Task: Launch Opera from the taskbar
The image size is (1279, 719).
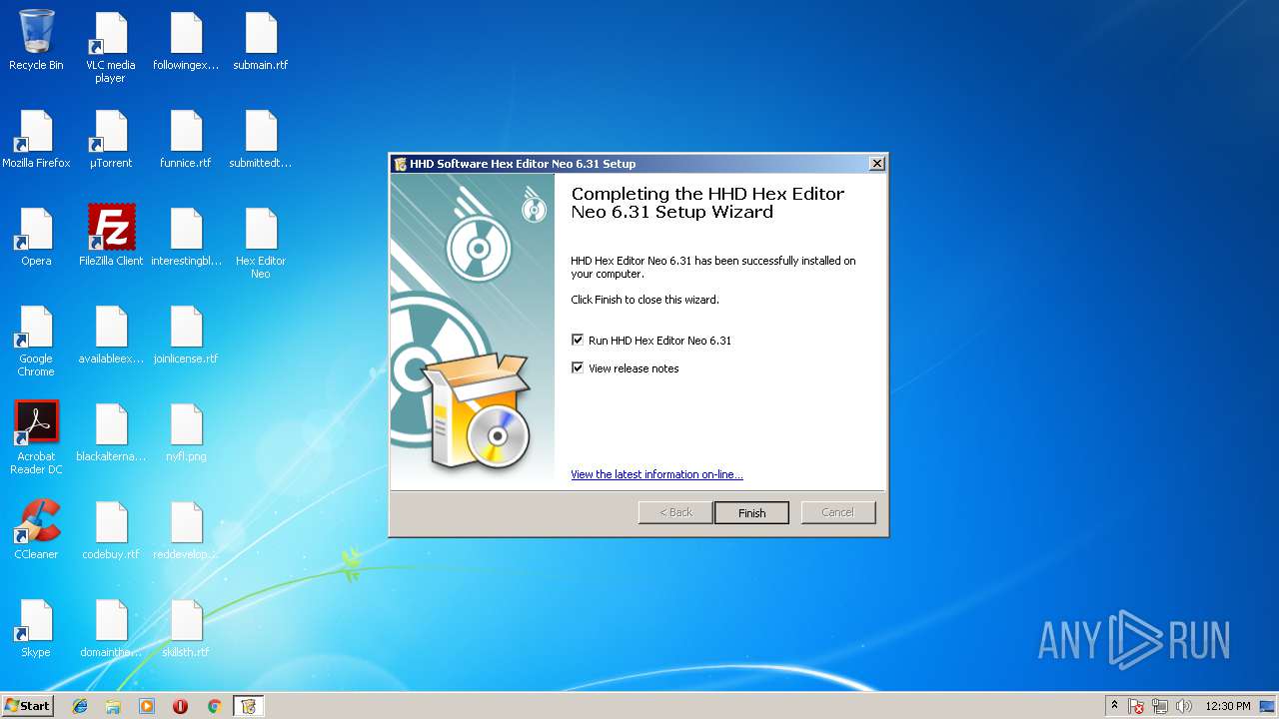Action: pos(180,706)
